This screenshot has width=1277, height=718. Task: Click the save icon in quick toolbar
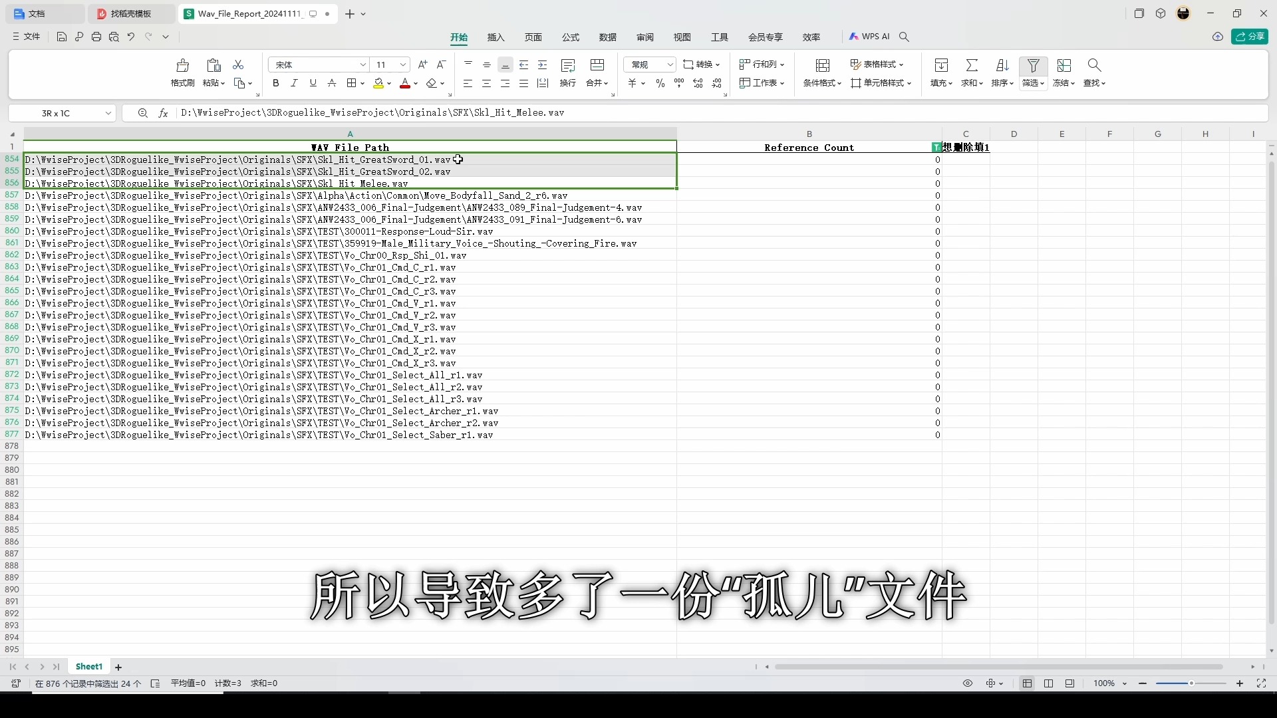[62, 37]
